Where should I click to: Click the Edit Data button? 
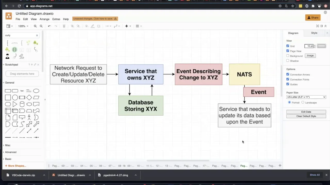(306, 112)
